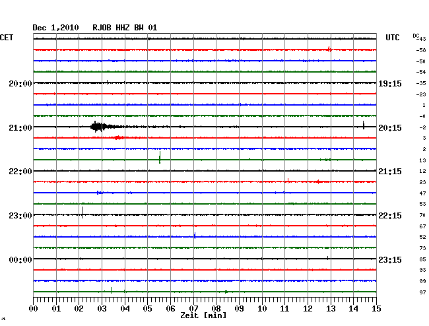This screenshot has height=326, width=429.
Task: Click minute axis label "01"
Action: coord(56,308)
